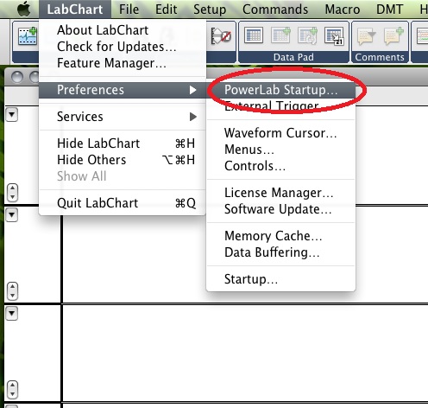Open the second channel's dropdown arrow

(x=12, y=215)
